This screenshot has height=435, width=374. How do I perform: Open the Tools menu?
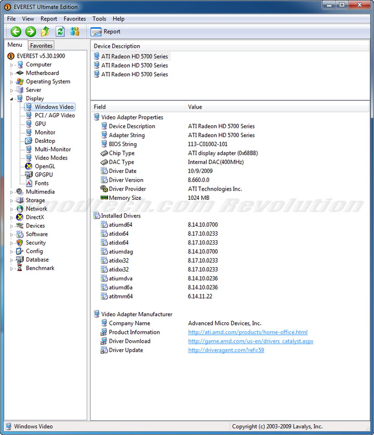coord(99,19)
